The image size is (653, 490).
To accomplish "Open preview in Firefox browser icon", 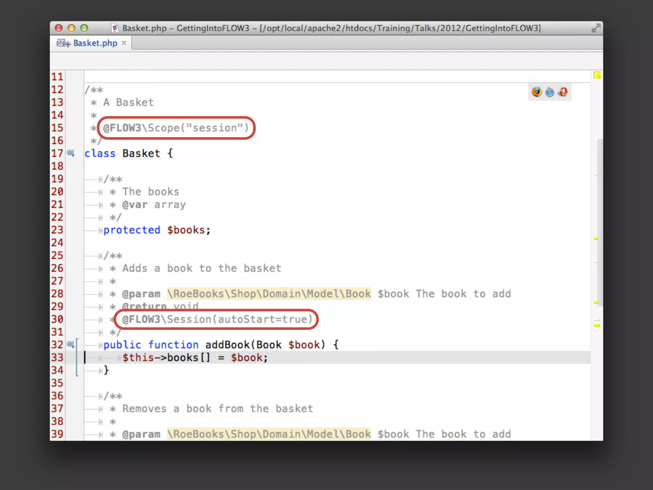I will [537, 92].
